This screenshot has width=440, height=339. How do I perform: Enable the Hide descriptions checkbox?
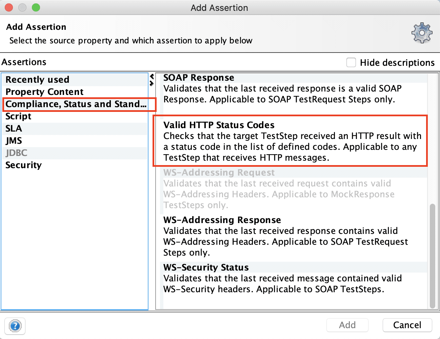pyautogui.click(x=351, y=62)
